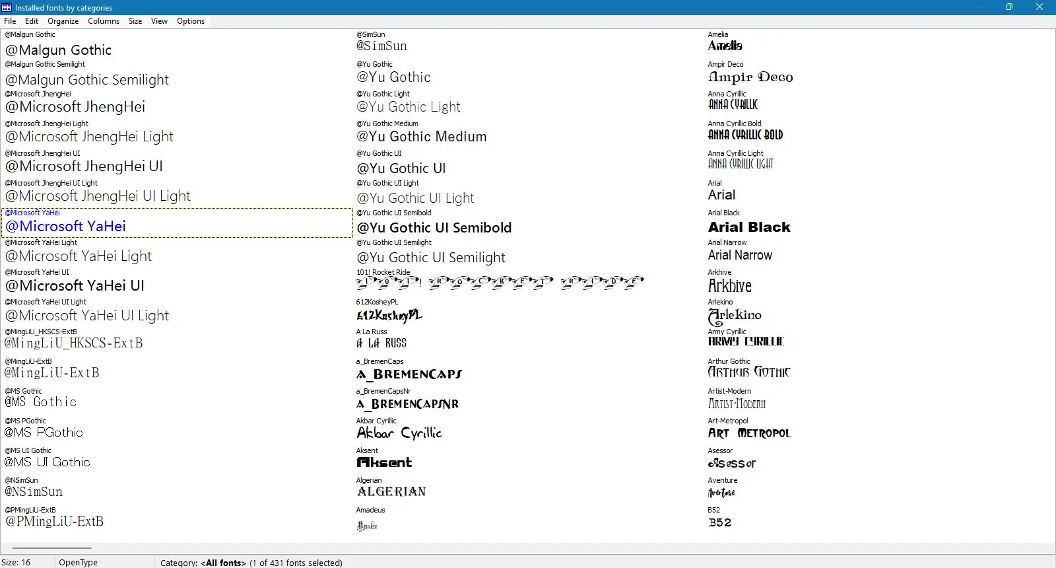The height and width of the screenshot is (568, 1056).
Task: Select the @Microsoft YaHei UI Light sample
Action: (87, 316)
